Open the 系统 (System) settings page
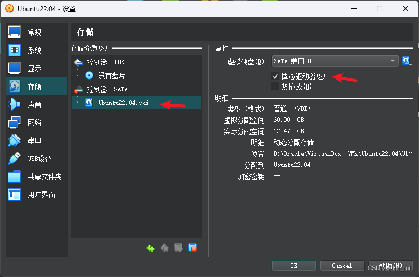 pos(37,50)
